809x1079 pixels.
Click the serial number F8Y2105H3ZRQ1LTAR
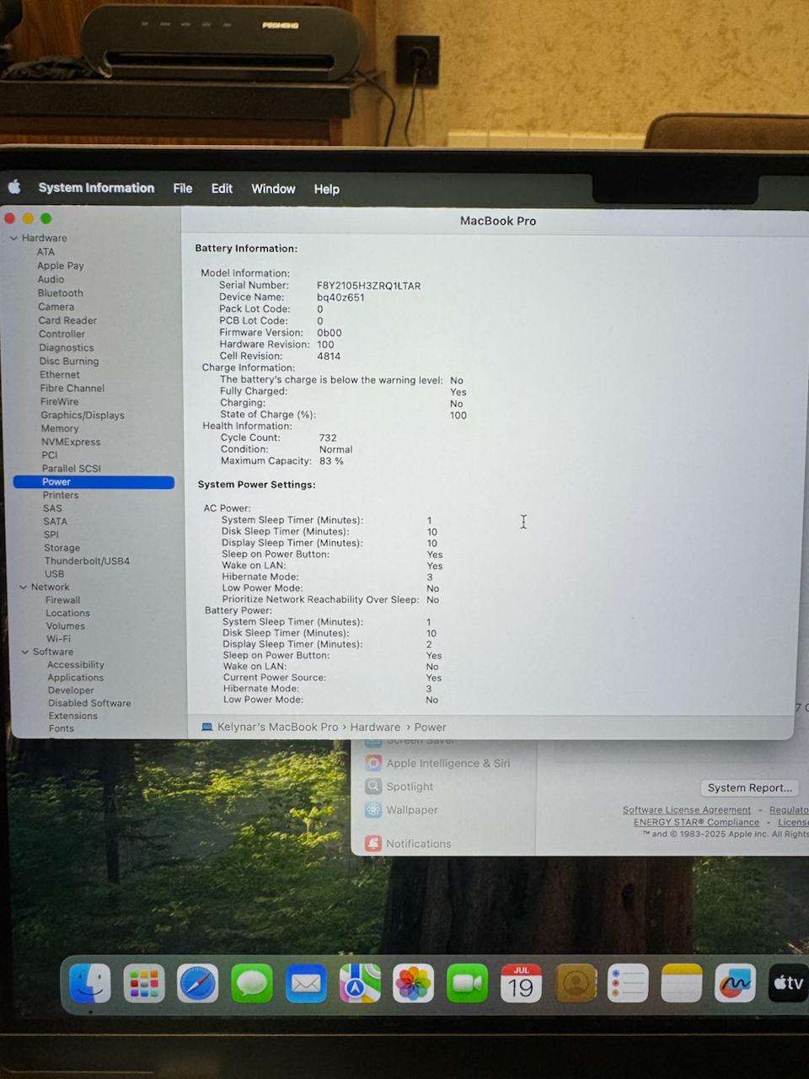tap(368, 286)
